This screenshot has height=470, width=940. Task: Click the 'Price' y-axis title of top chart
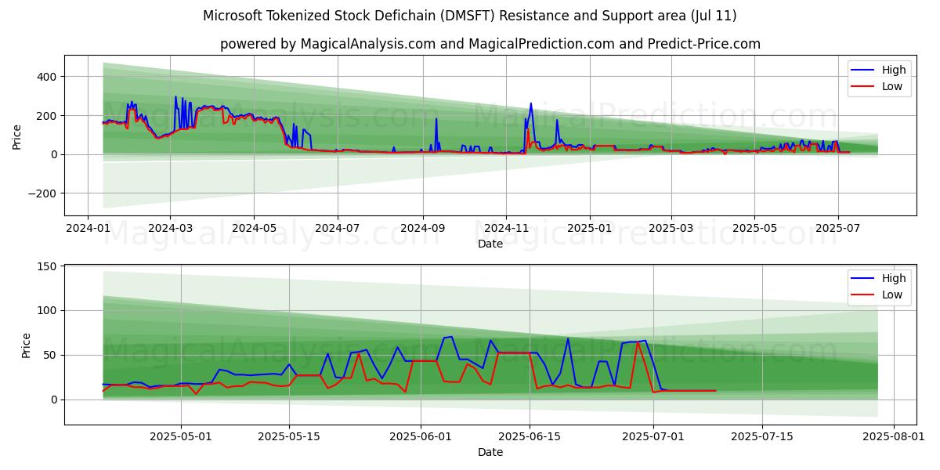click(x=16, y=136)
